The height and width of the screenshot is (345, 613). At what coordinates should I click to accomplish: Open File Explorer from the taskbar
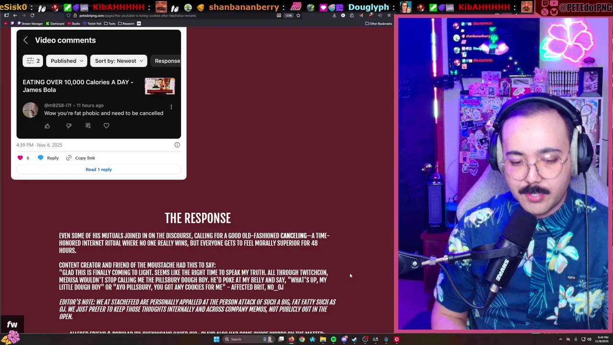(x=323, y=339)
